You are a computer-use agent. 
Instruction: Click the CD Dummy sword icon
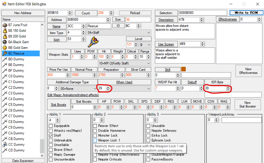[x=5, y=150]
